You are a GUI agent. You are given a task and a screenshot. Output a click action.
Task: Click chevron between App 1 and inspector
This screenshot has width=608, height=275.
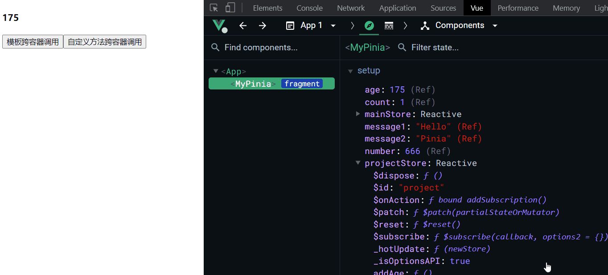(x=353, y=26)
